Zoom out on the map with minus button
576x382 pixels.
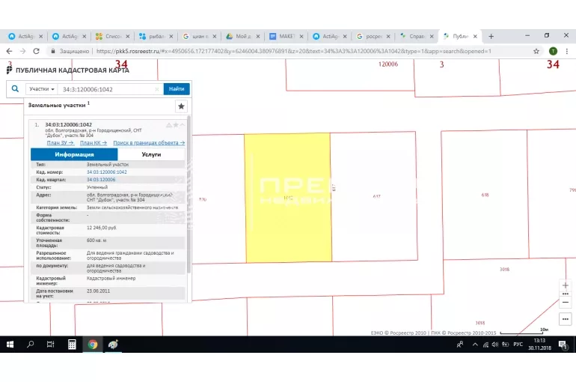click(x=565, y=302)
